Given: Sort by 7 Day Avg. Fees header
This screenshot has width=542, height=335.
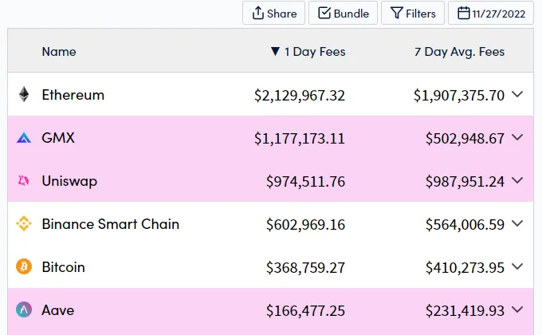Looking at the screenshot, I should pyautogui.click(x=459, y=52).
